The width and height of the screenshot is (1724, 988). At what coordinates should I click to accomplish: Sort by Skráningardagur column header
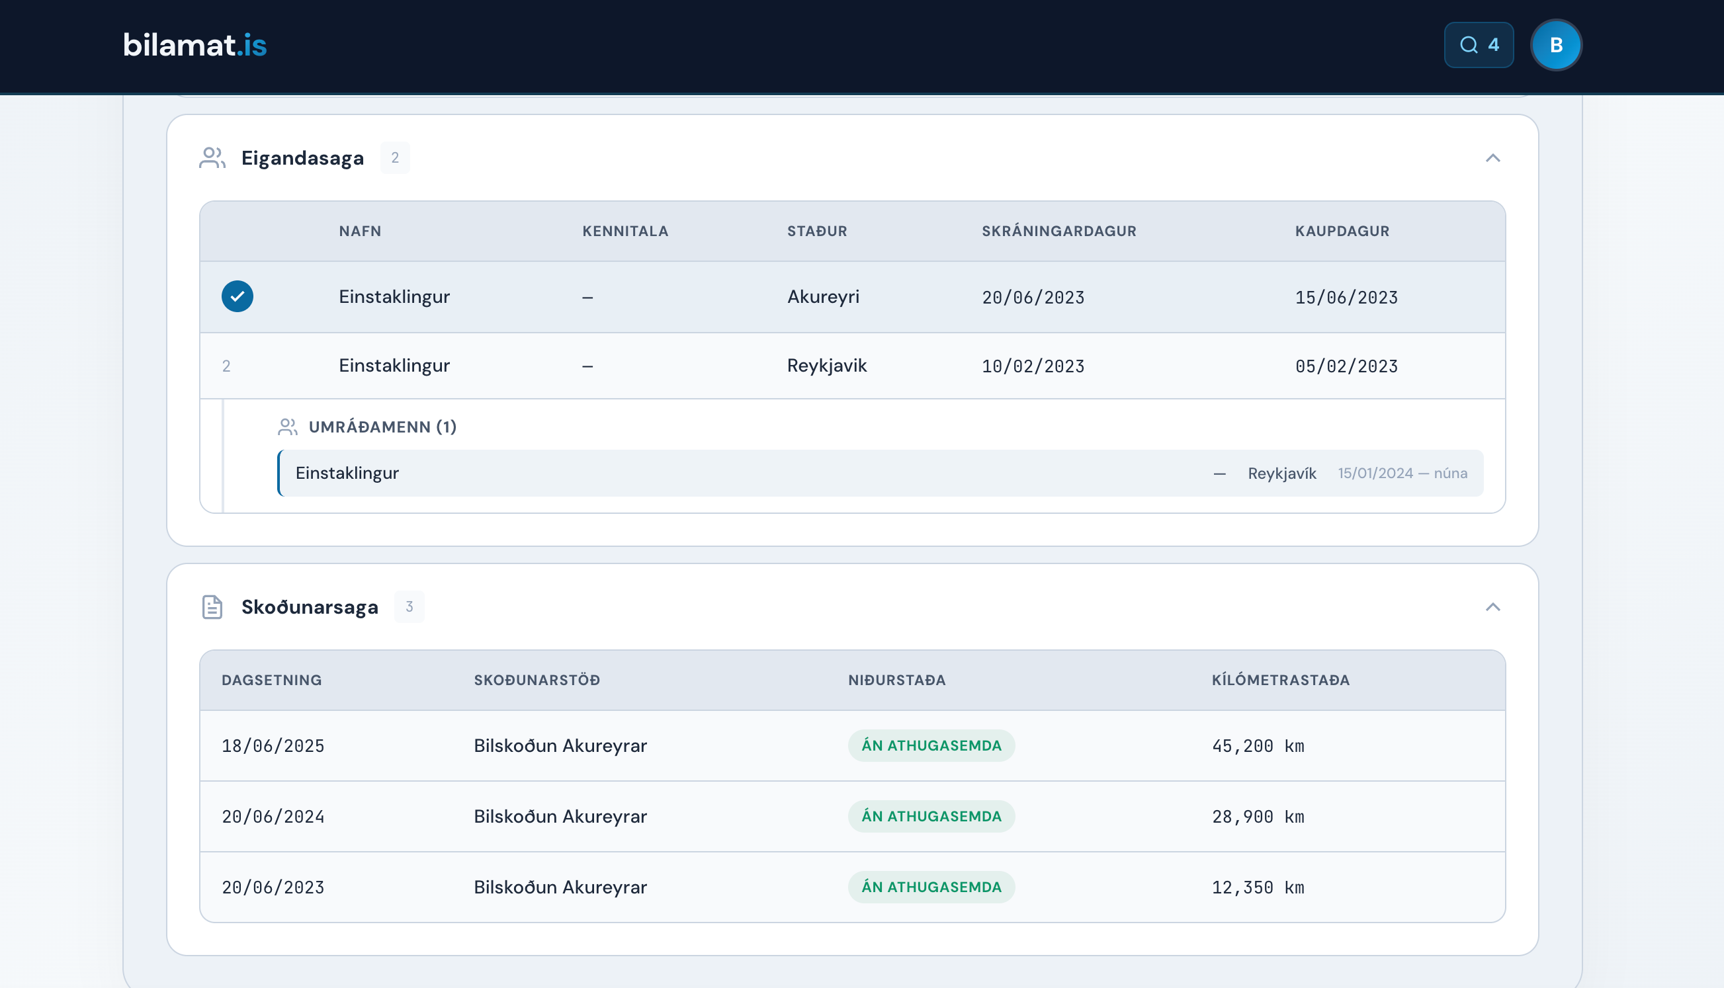pos(1058,231)
